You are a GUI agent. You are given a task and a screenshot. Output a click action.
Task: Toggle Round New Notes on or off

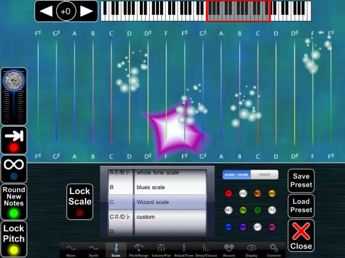tap(14, 202)
